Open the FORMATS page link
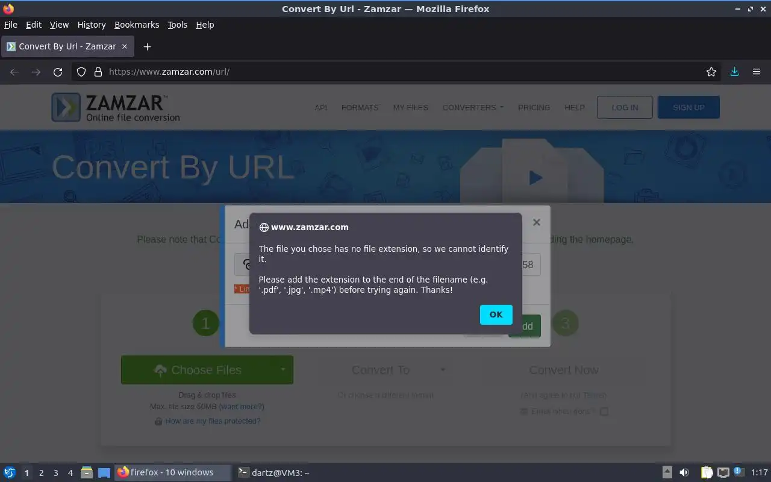771x482 pixels. [x=360, y=107]
